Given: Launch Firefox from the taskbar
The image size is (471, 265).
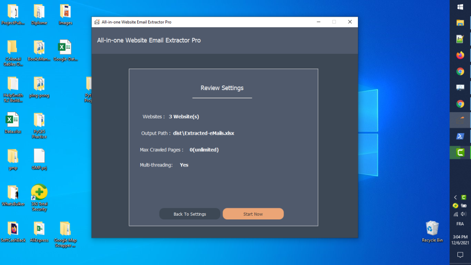Looking at the screenshot, I should [460, 55].
